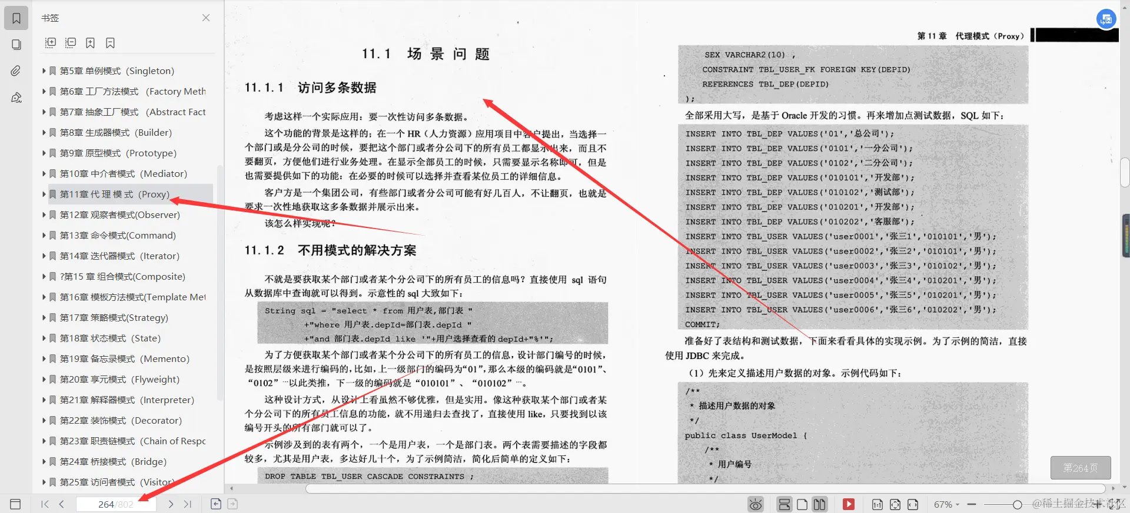Screen dimensions: 1130x513
Task: Select bookmark 第18章 状态模式 (State)
Action: tap(110, 338)
